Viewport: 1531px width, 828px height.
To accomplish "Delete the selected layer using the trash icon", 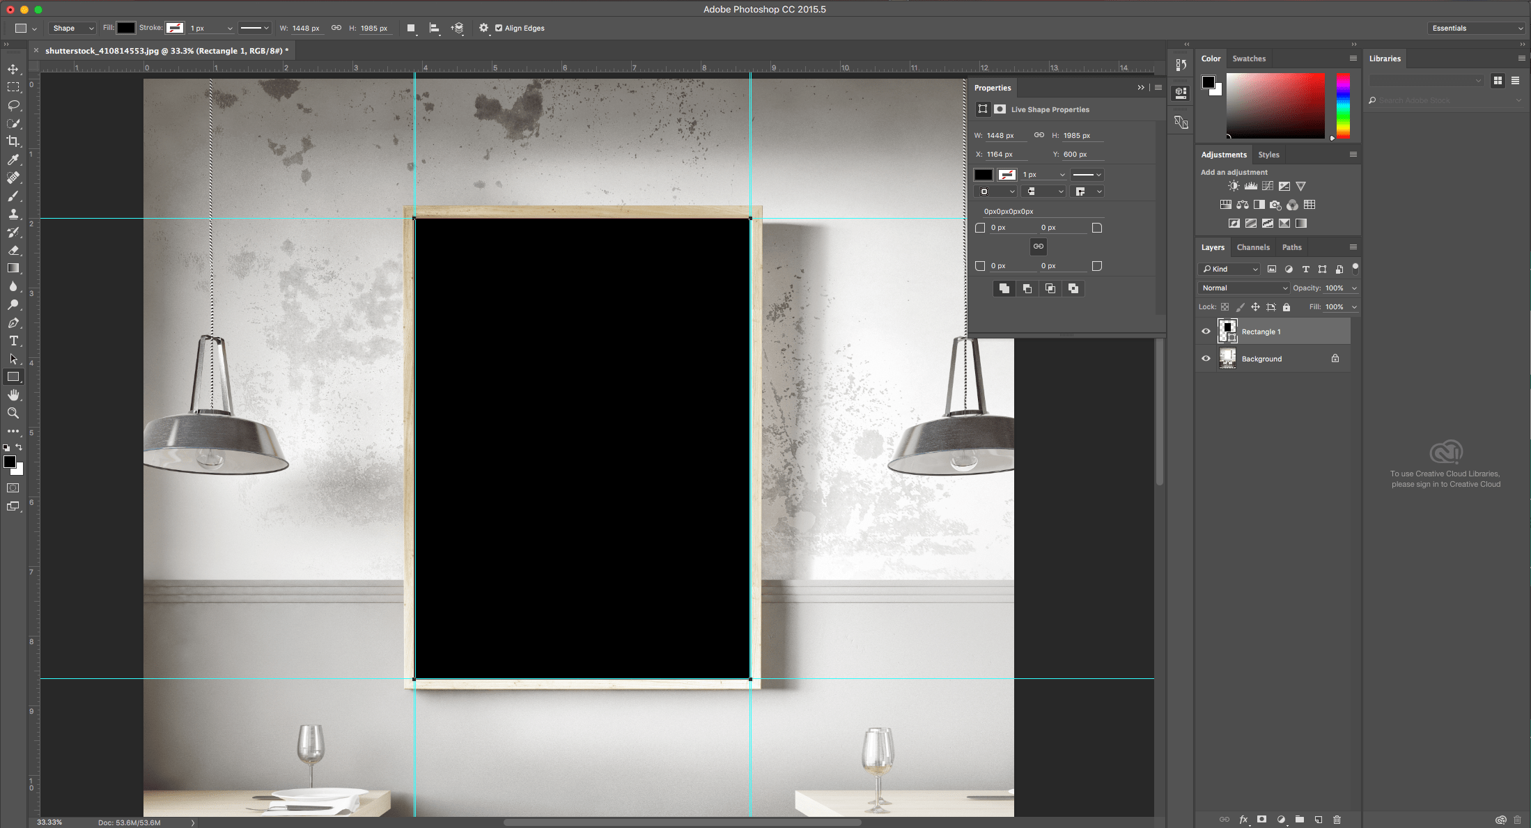I will (x=1337, y=820).
